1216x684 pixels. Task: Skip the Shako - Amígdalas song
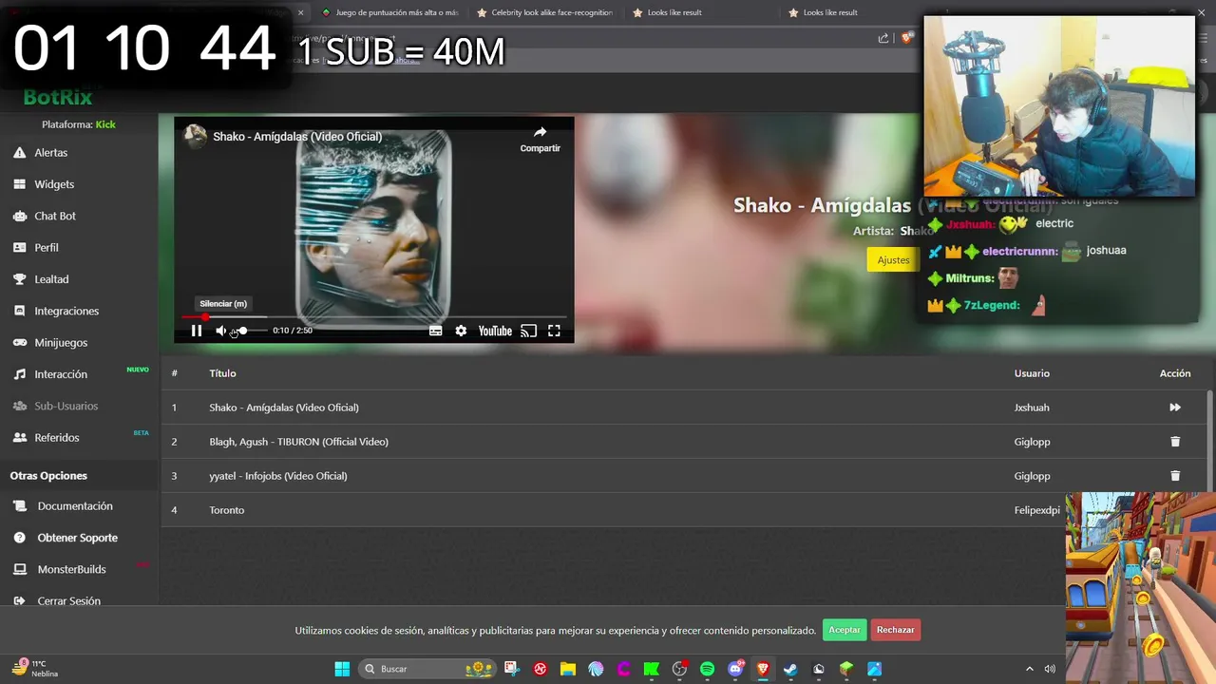(x=1175, y=408)
